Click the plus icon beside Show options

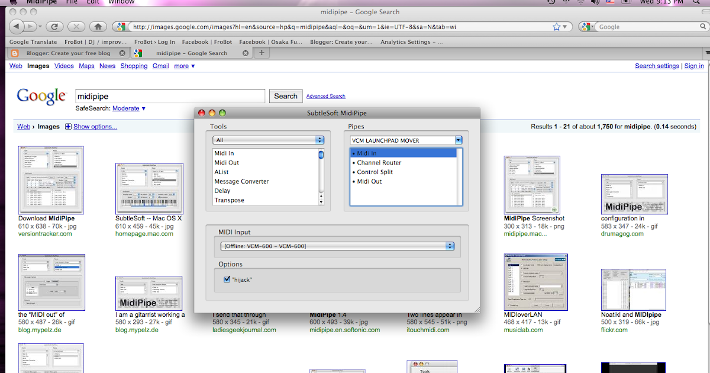68,127
